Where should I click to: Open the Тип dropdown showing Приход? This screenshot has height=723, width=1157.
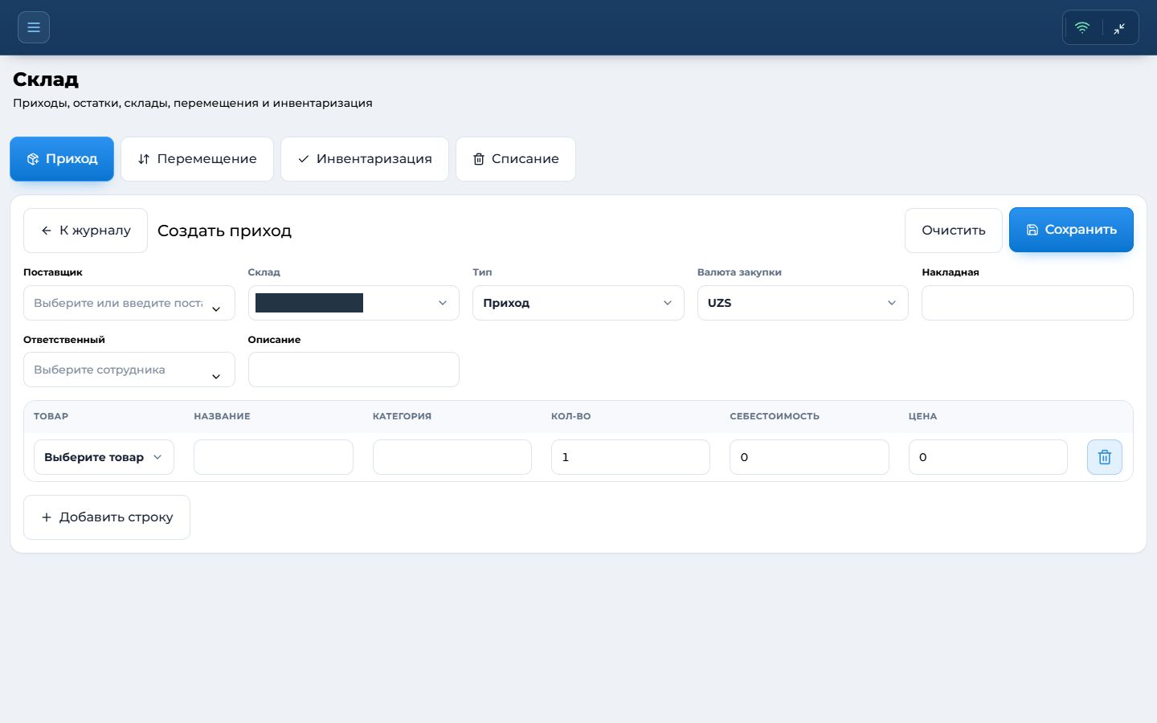578,303
